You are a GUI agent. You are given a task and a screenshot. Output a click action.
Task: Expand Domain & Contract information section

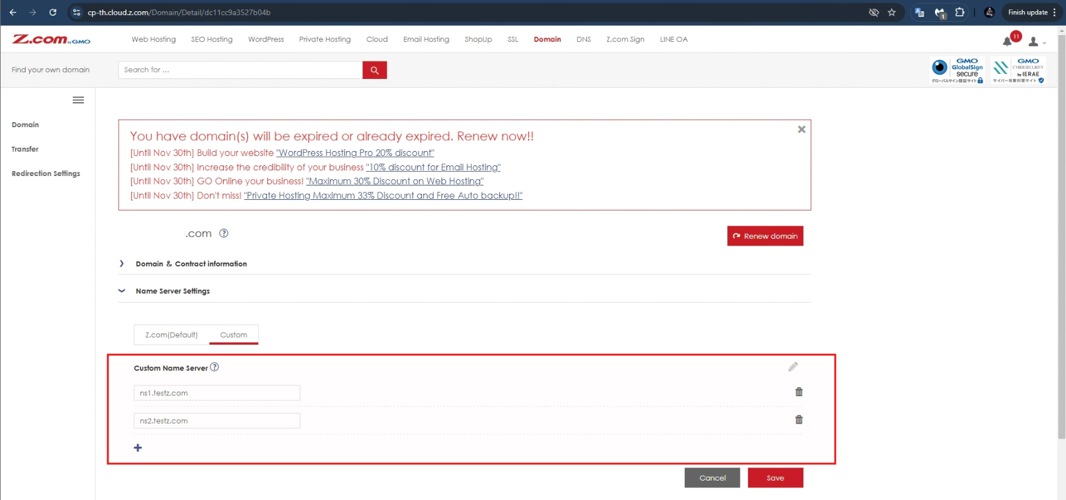pos(191,264)
